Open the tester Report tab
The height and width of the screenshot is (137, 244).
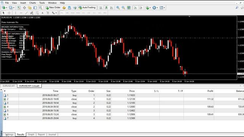click(x=41, y=134)
